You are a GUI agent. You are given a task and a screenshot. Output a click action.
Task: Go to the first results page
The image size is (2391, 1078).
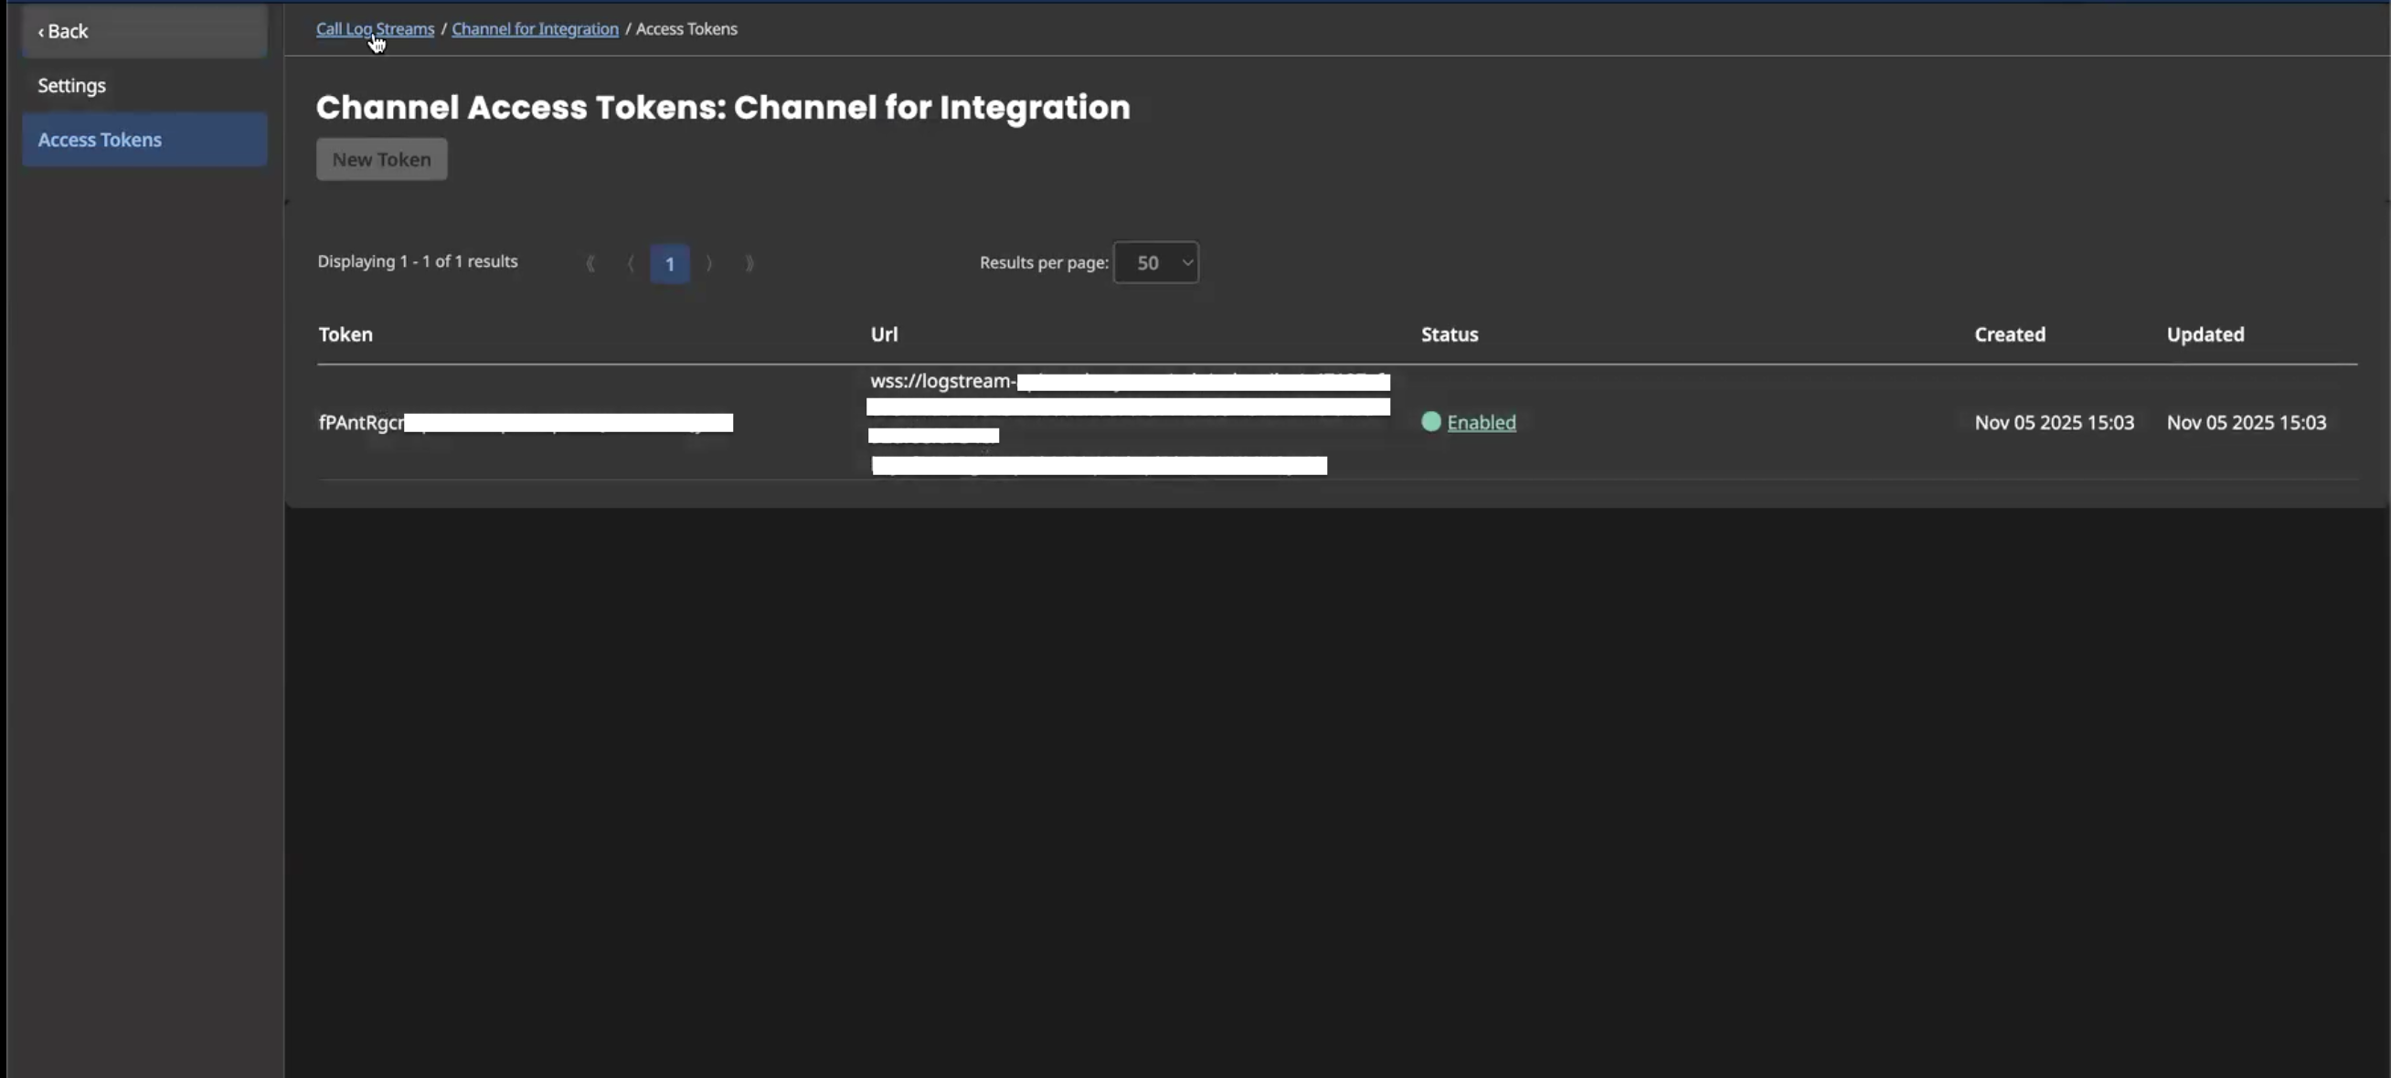tap(590, 263)
